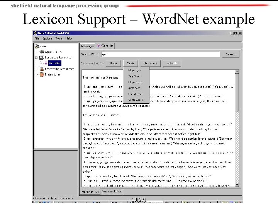This screenshot has width=278, height=209.
Task: Select the WordNet tab
Action: [105, 46]
